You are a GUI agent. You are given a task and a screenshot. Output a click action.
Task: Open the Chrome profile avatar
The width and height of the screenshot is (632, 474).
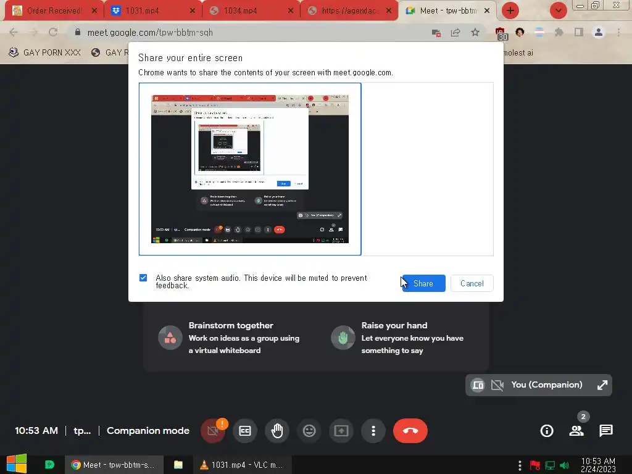(x=599, y=32)
